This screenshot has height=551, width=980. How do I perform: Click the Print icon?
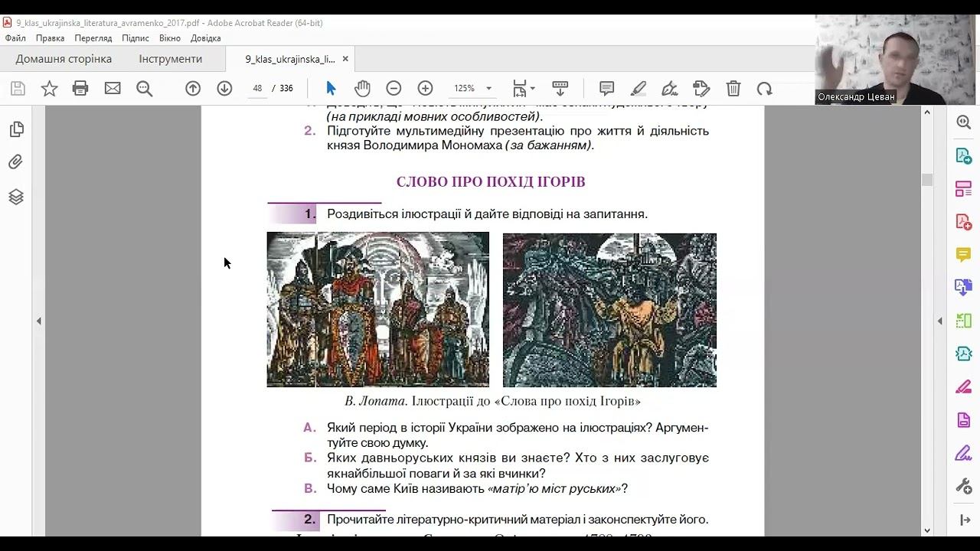pyautogui.click(x=80, y=88)
